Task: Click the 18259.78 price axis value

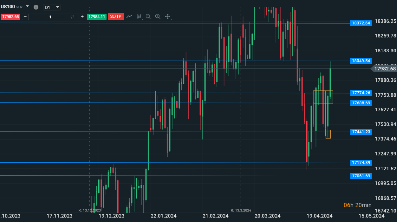Action: pos(385,36)
